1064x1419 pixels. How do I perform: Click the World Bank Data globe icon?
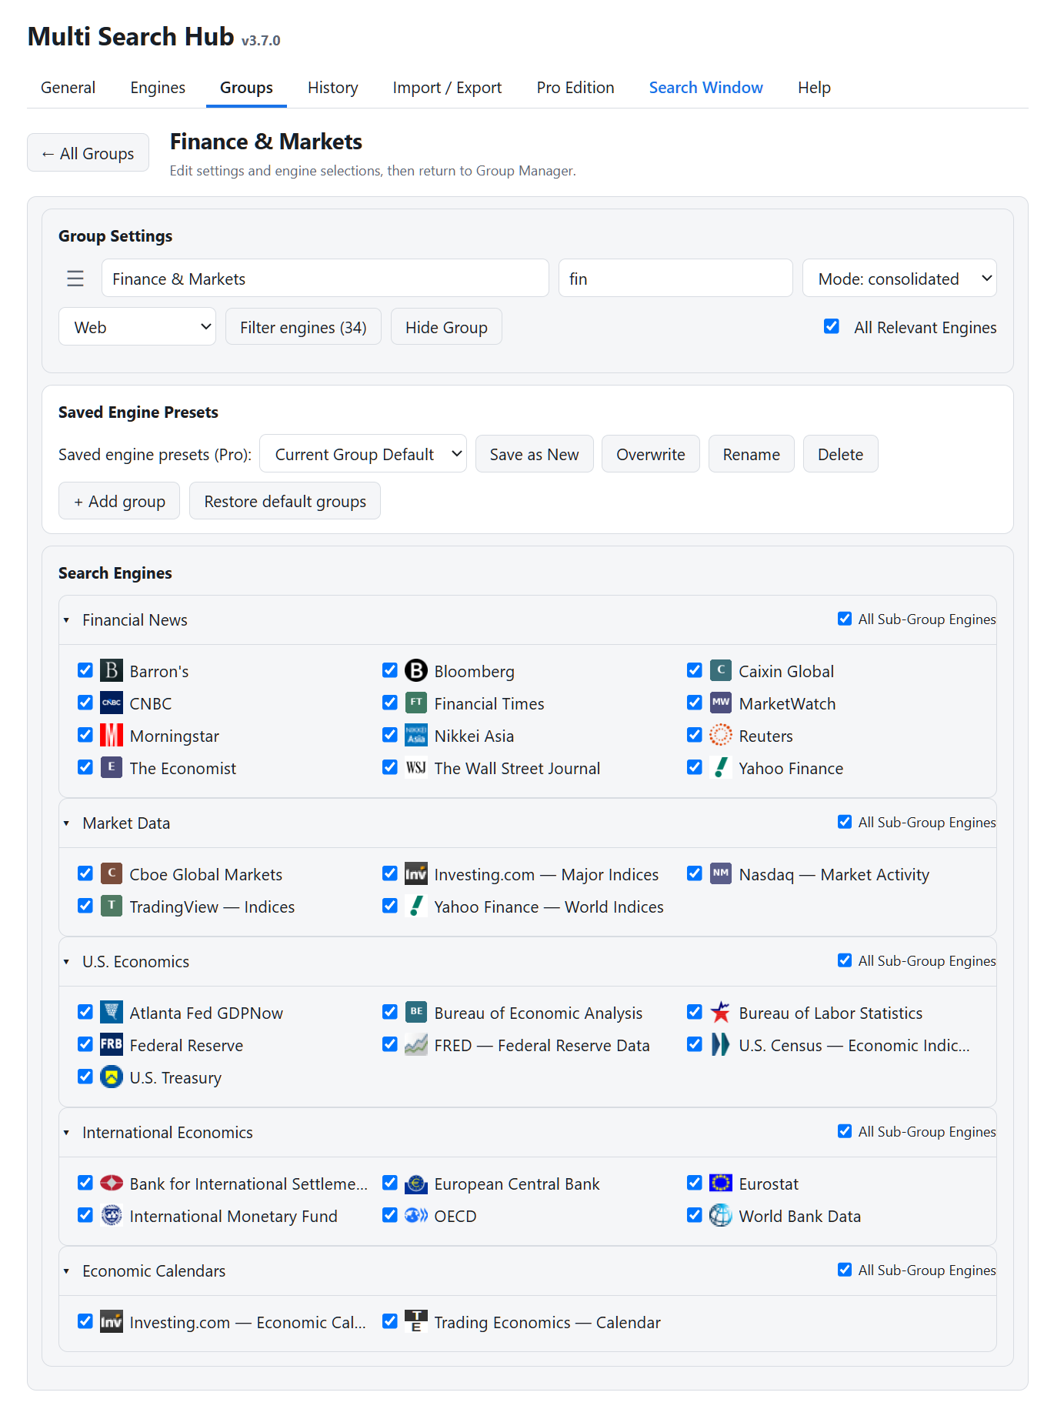pos(721,1216)
